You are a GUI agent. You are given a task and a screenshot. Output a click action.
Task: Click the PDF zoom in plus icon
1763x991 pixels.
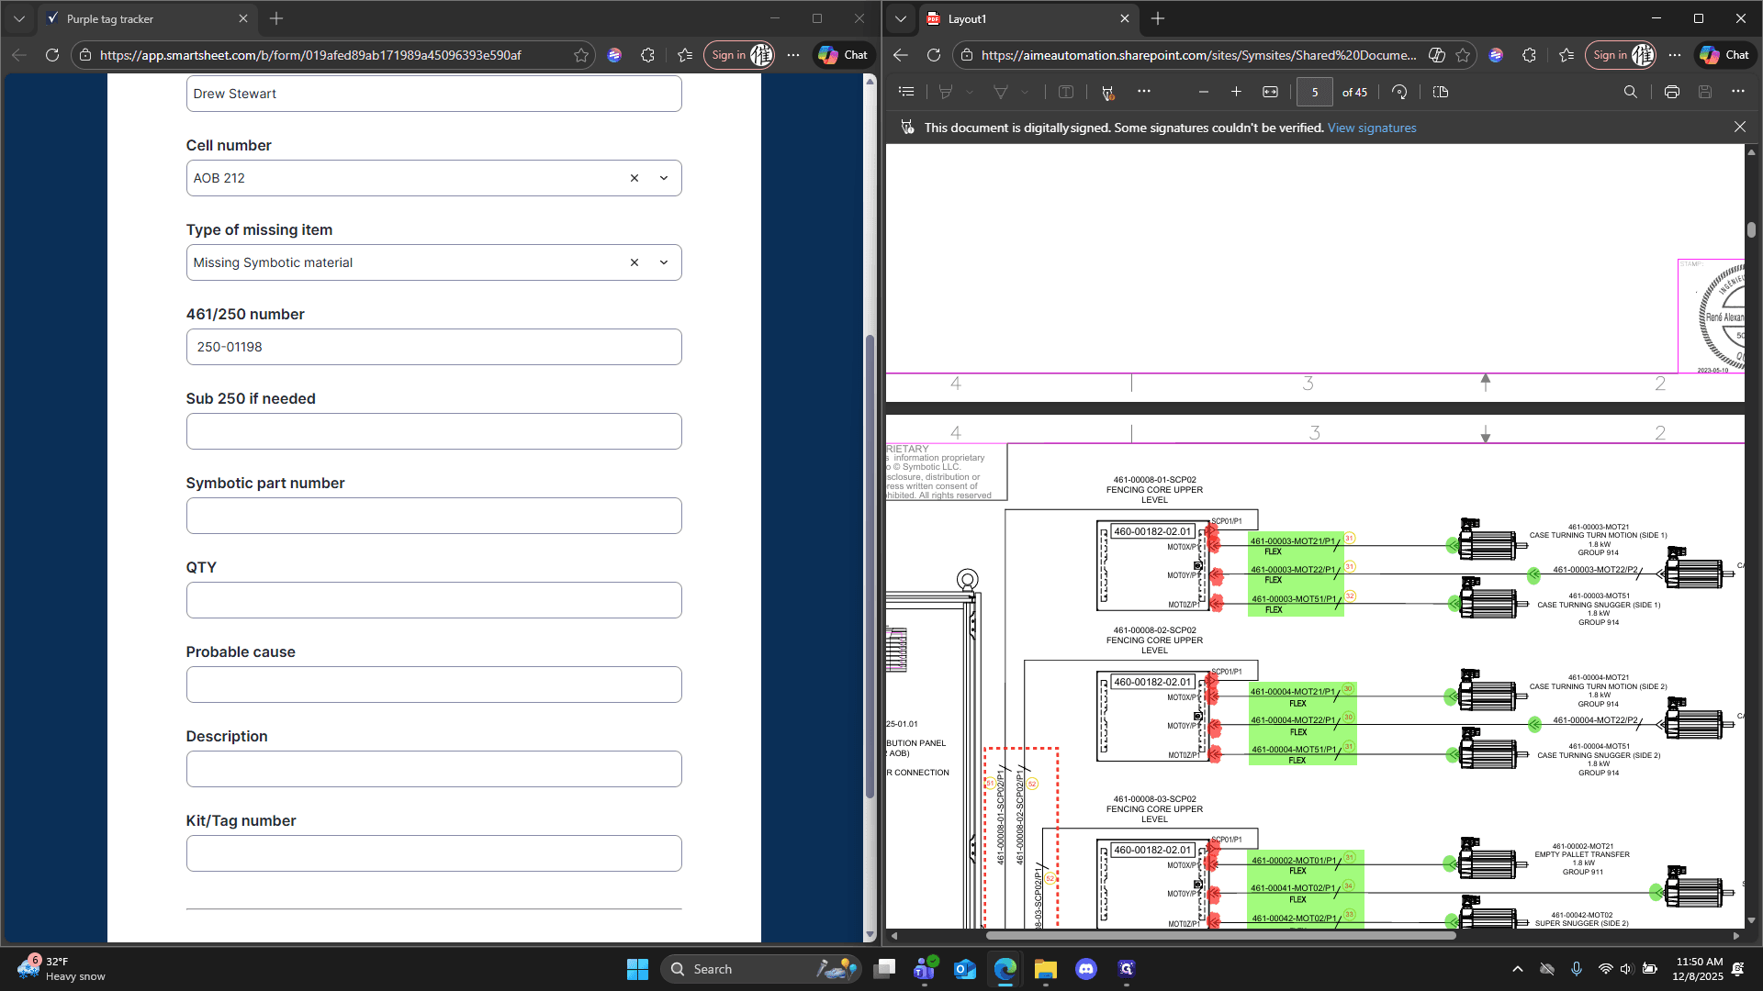[1236, 92]
